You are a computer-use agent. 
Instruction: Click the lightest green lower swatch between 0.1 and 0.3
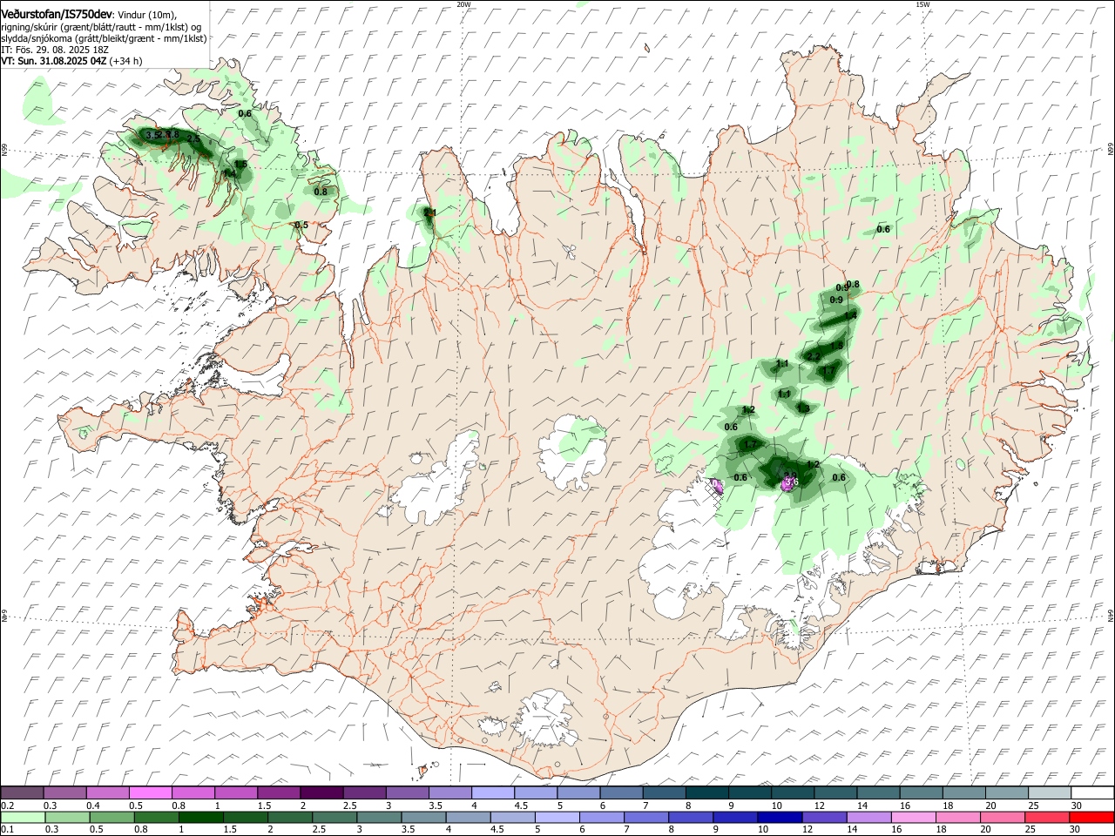23,817
